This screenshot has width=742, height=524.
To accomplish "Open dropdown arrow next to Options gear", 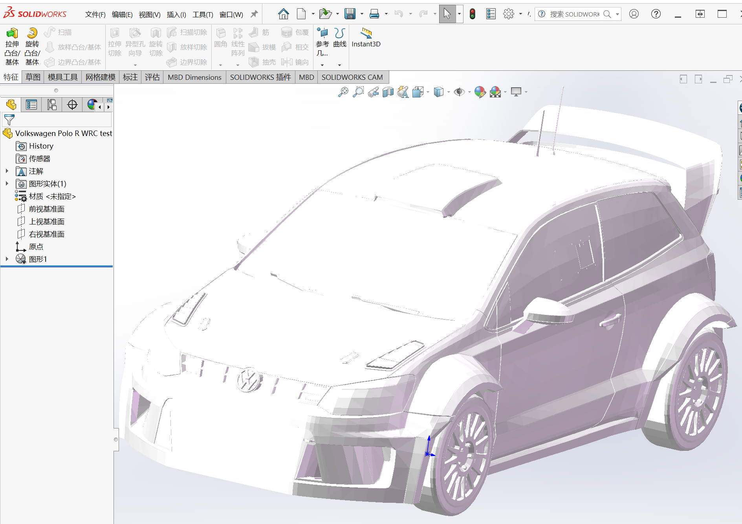I will [x=521, y=14].
